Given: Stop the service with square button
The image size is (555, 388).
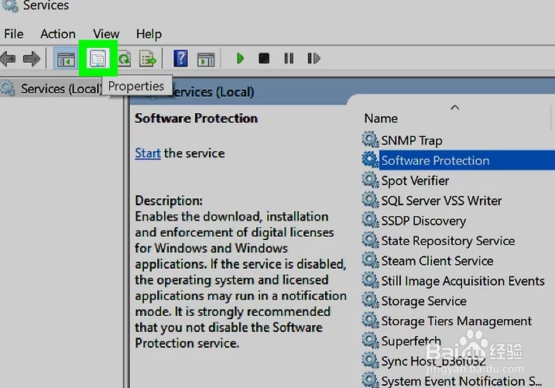Looking at the screenshot, I should [264, 58].
